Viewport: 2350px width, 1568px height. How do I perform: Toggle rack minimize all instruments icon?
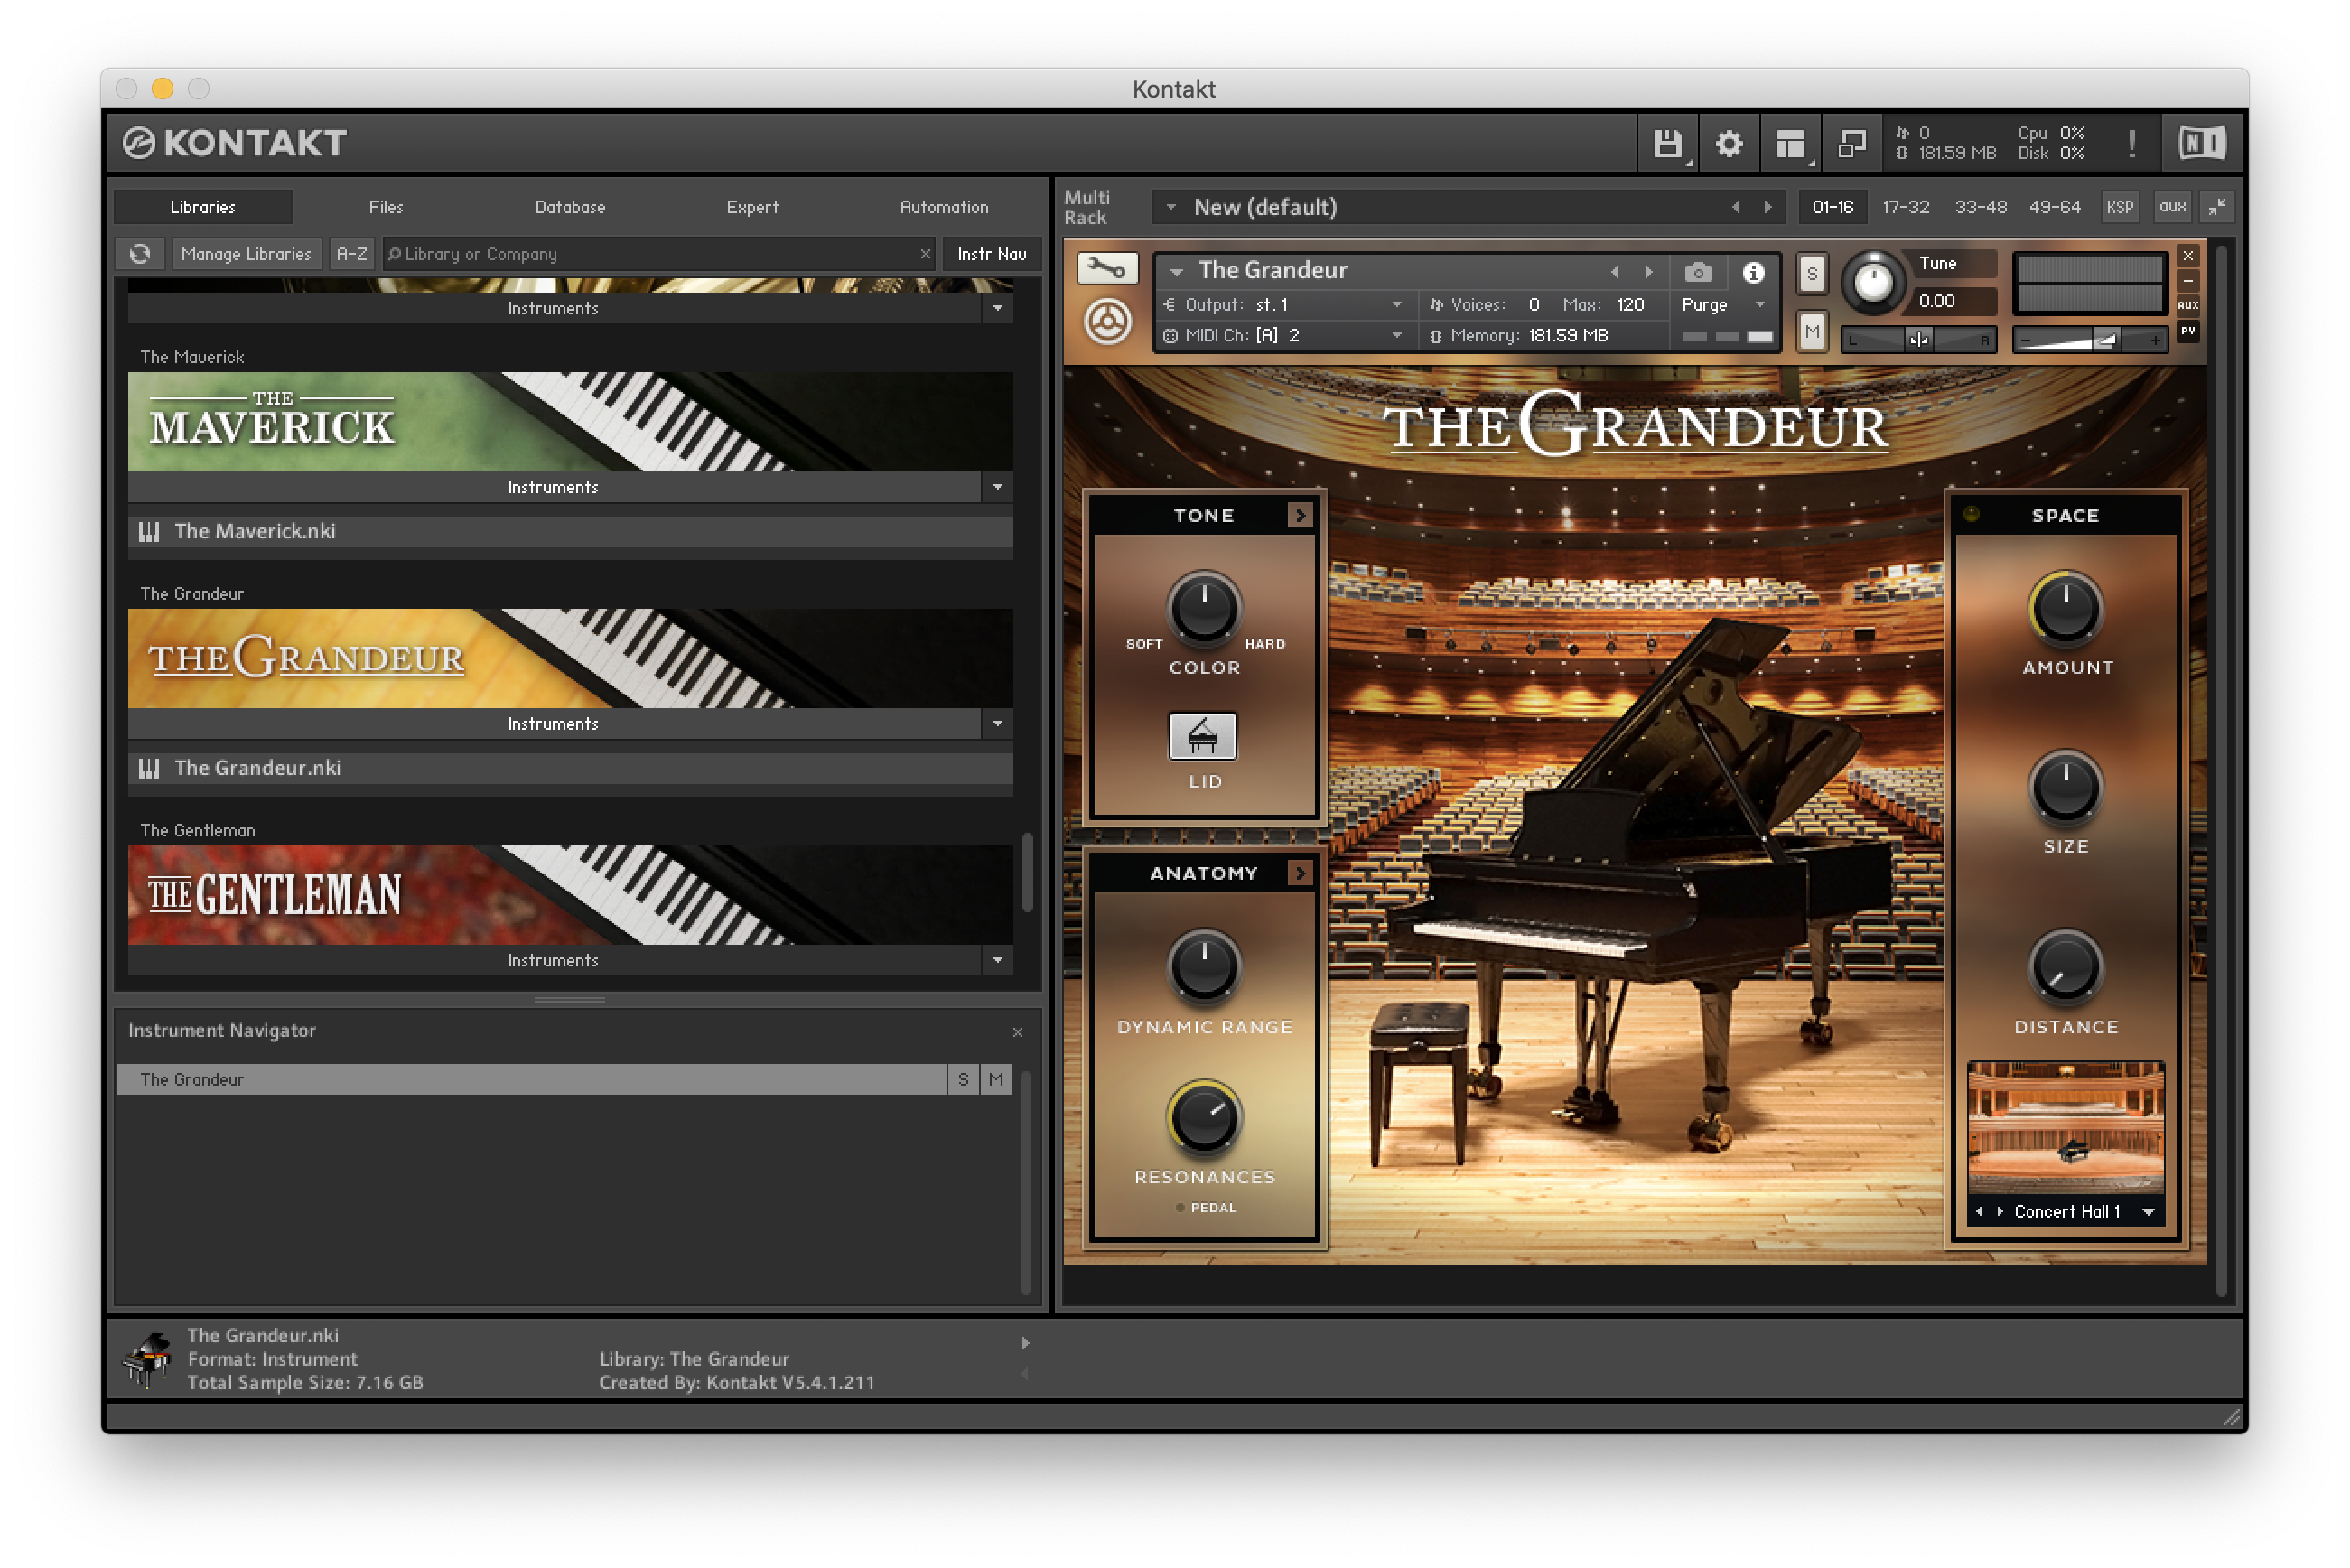tap(2217, 207)
